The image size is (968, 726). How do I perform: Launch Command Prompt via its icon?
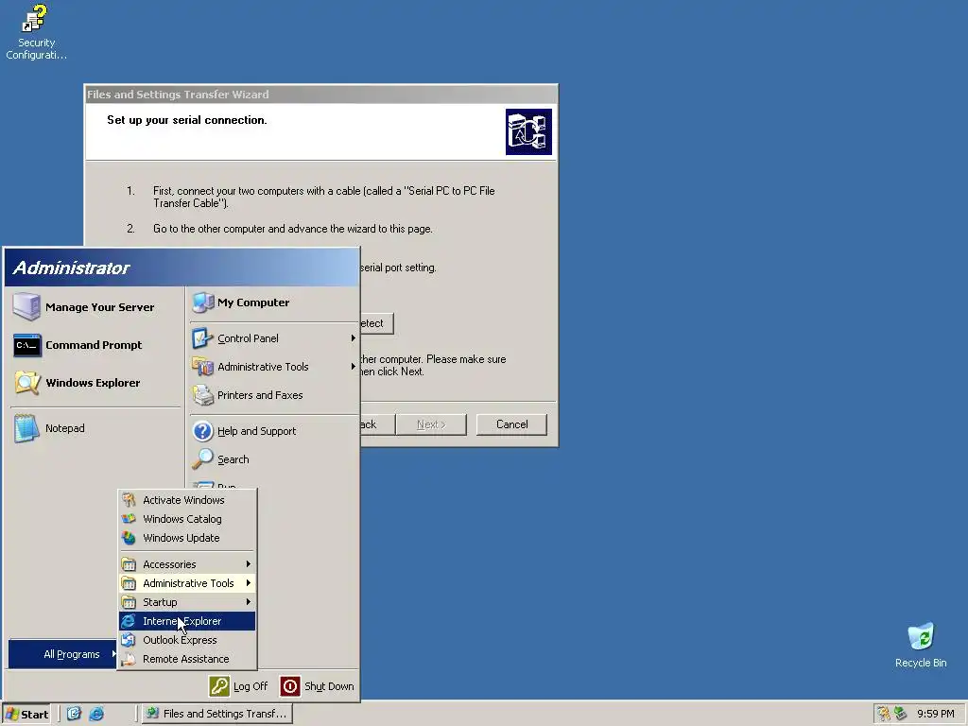point(27,345)
